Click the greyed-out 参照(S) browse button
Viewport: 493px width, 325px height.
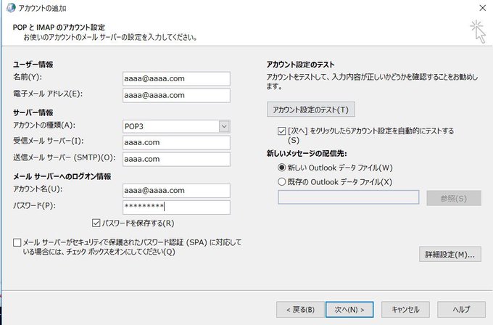[x=454, y=198]
